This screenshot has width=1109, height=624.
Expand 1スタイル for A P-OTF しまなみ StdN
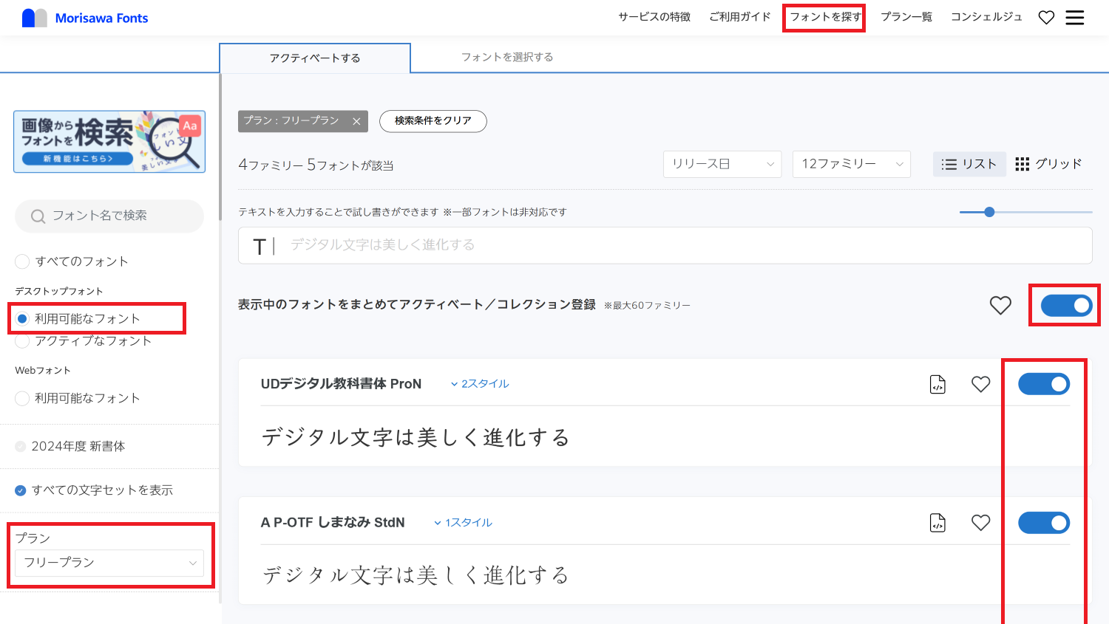[463, 523]
